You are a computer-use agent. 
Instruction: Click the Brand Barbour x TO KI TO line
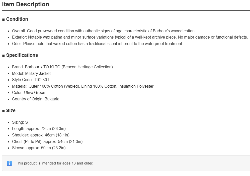pos(62,67)
